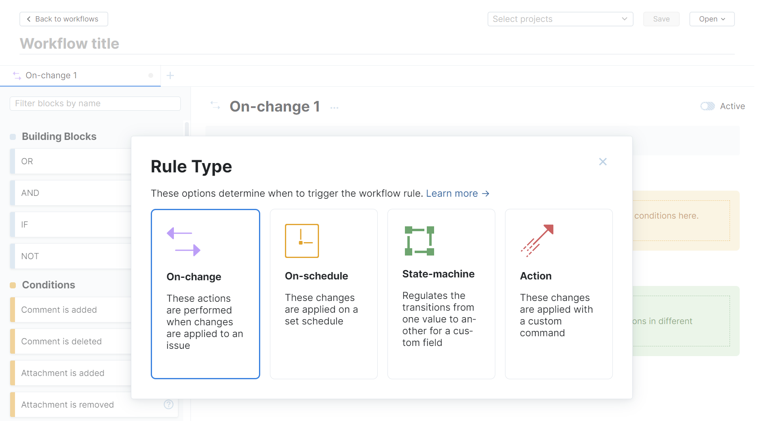
Task: Close the Rule Type dialog
Action: click(x=603, y=162)
